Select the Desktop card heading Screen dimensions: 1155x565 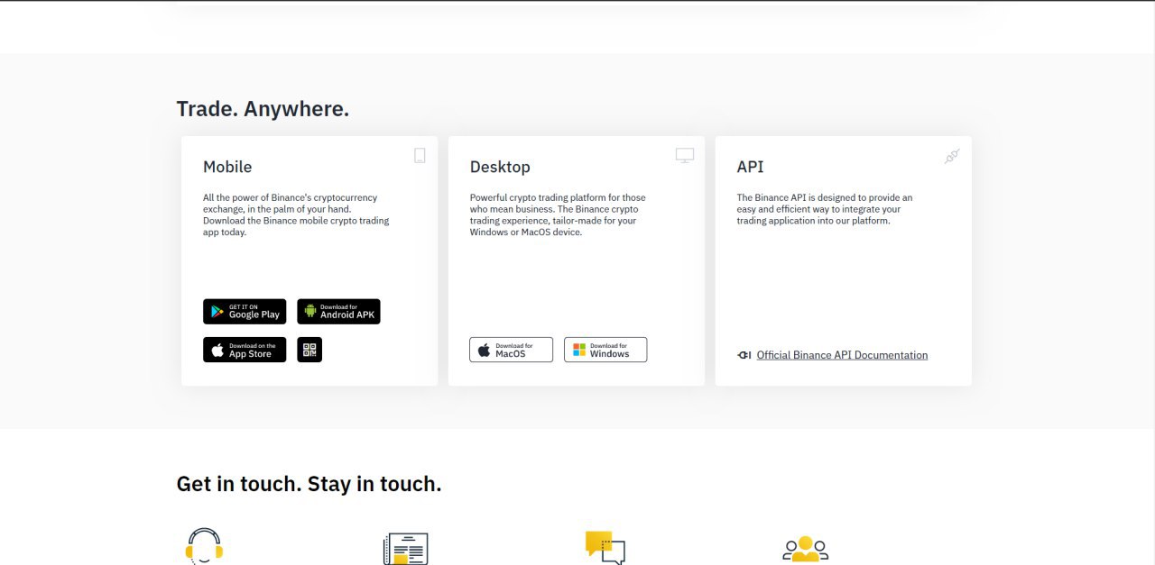tap(500, 167)
